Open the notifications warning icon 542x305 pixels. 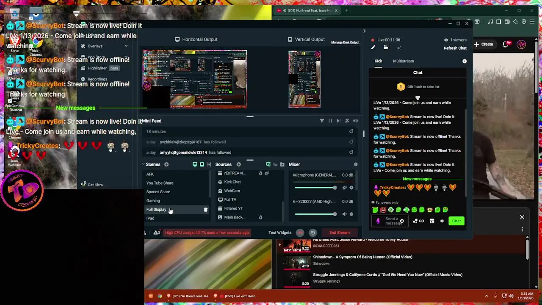(x=157, y=233)
